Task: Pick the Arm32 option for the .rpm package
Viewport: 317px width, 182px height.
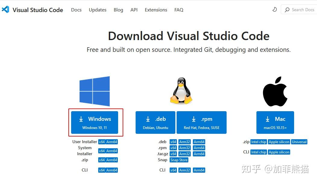Action: tap(184, 148)
